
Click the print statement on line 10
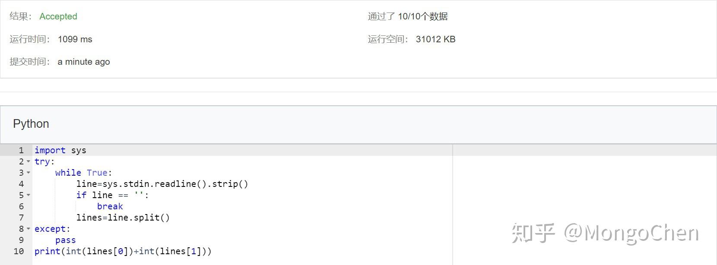pyautogui.click(x=123, y=251)
